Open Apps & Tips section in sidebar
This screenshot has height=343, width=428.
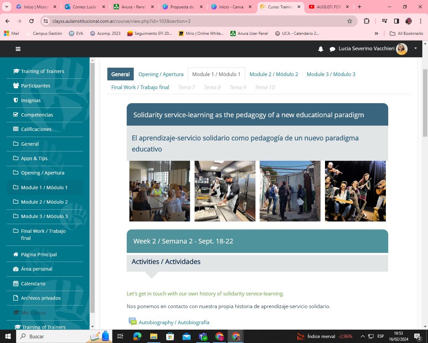tap(34, 158)
